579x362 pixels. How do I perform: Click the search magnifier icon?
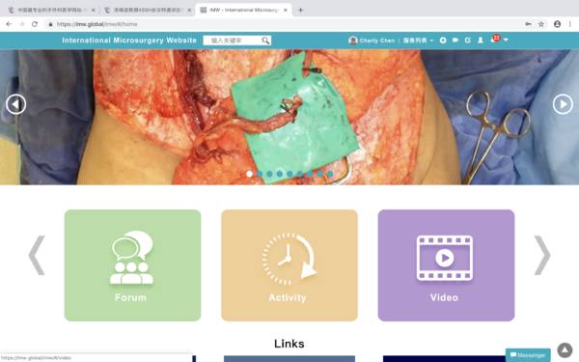click(x=265, y=41)
